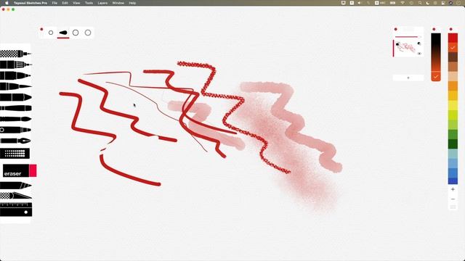Viewport: 465px width, 261px height.
Task: Pick the light blue swatch
Action: pos(453,162)
